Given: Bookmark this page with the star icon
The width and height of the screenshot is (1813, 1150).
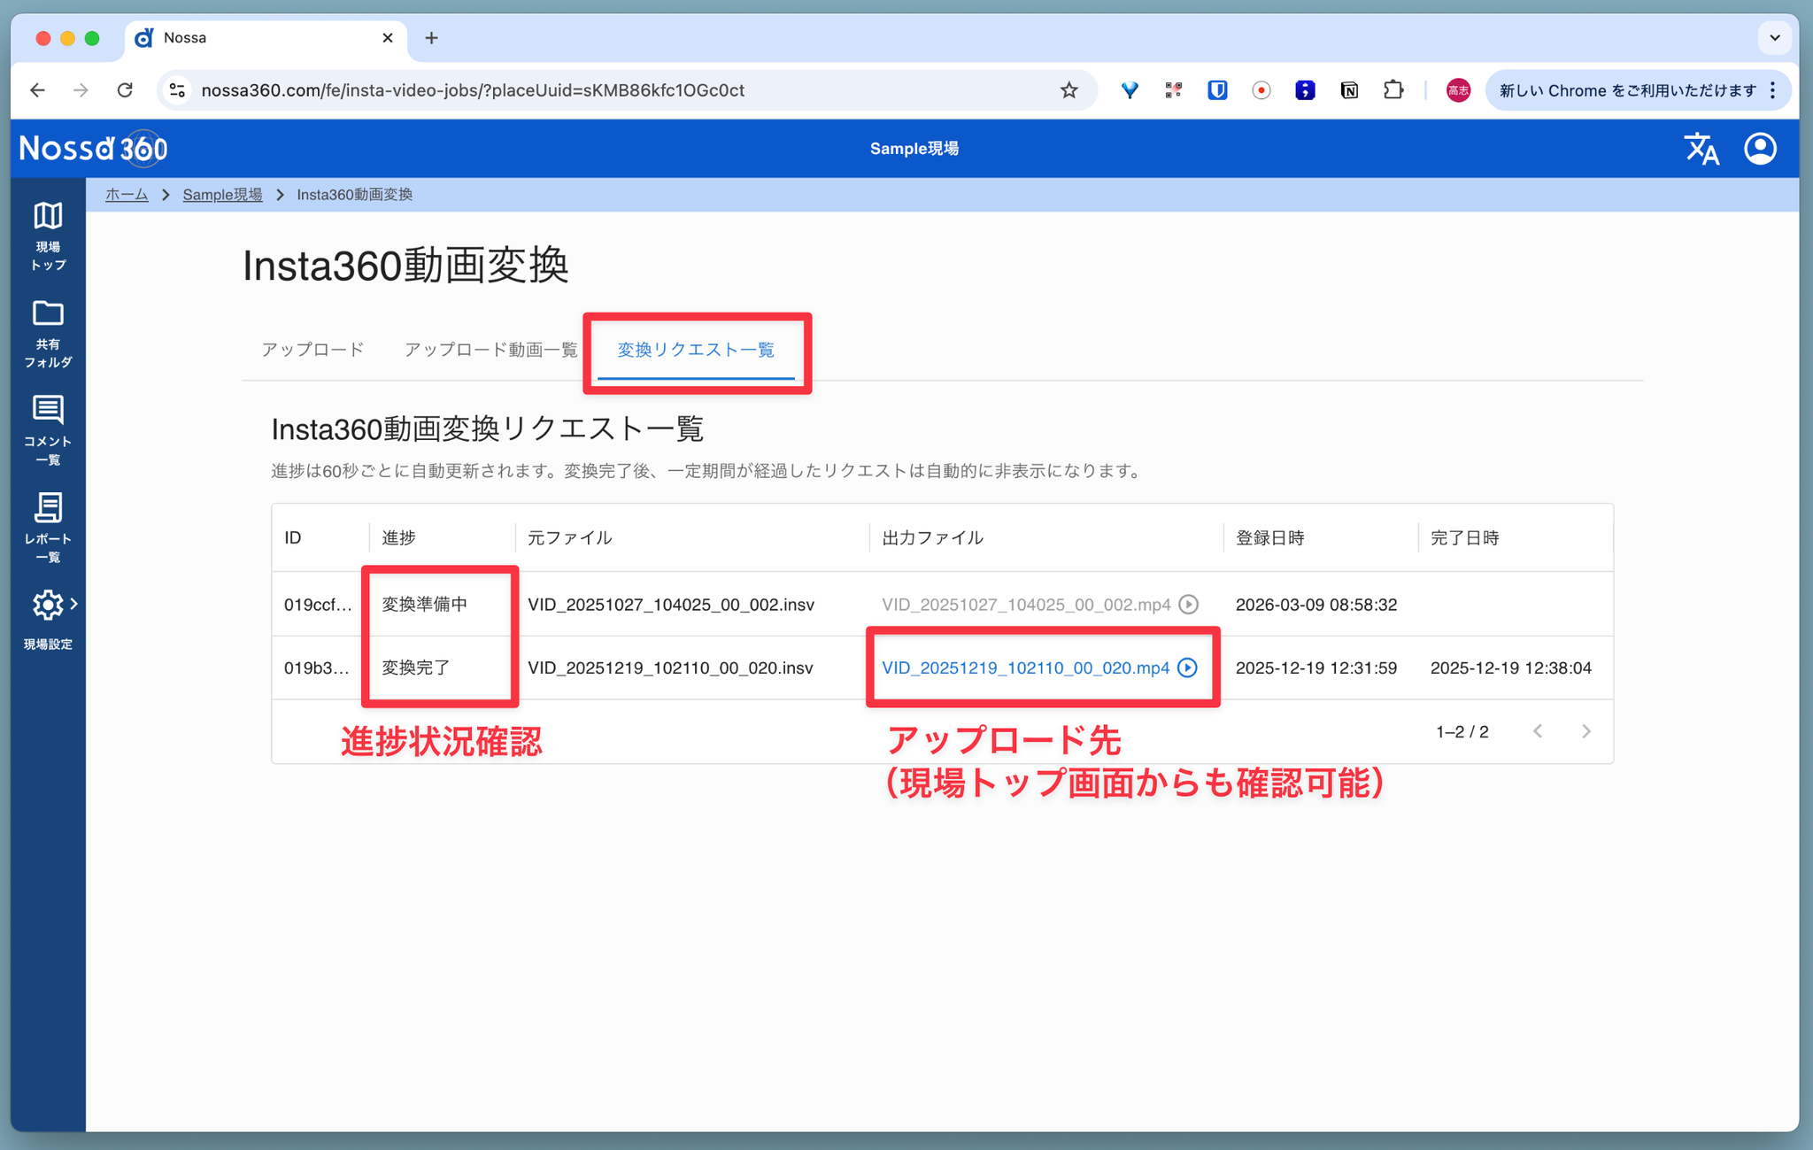Looking at the screenshot, I should tap(1069, 90).
